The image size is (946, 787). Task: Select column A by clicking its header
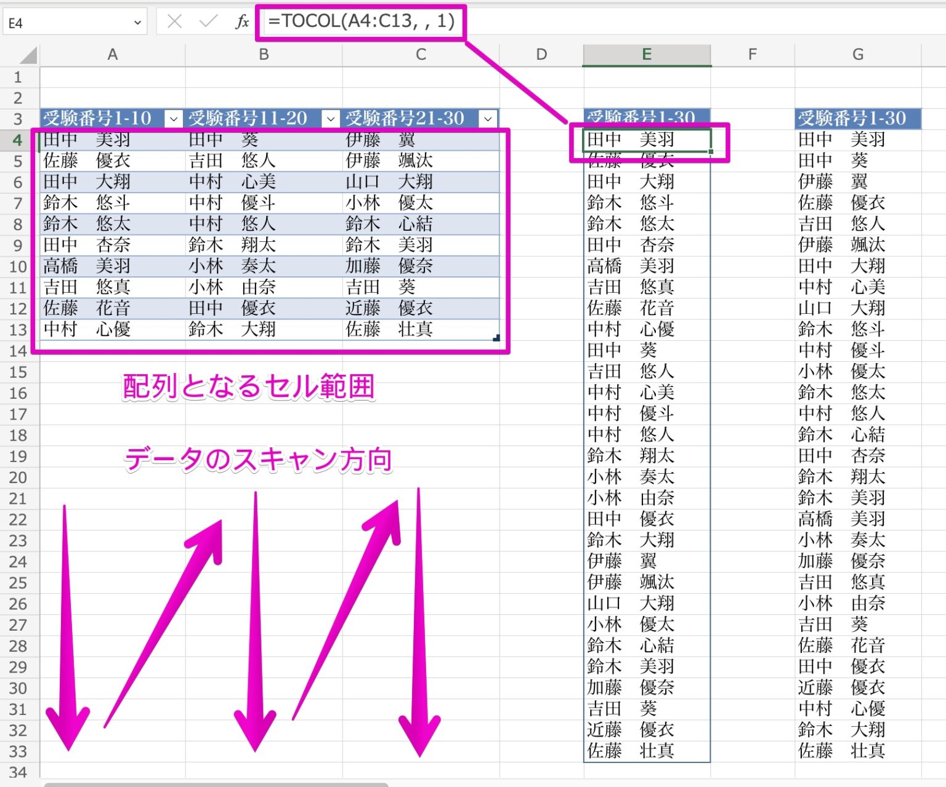click(x=112, y=54)
